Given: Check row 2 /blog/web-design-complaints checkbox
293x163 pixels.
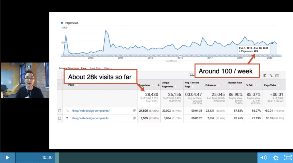Looking at the screenshot, I should (x=60, y=118).
